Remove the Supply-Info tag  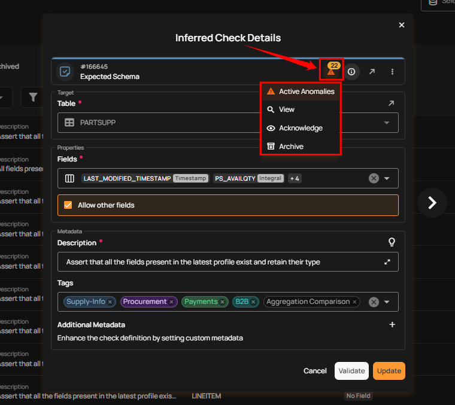pos(110,302)
